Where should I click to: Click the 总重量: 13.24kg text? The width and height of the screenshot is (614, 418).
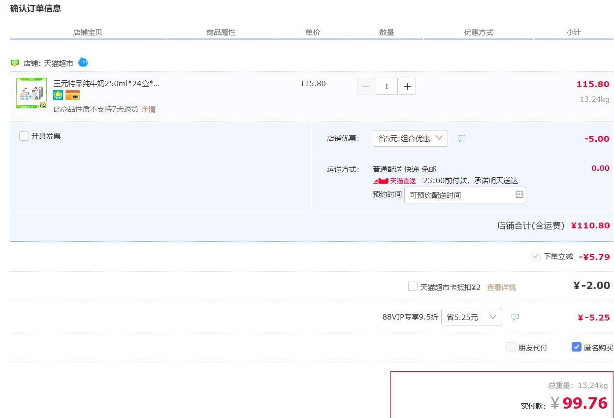578,385
